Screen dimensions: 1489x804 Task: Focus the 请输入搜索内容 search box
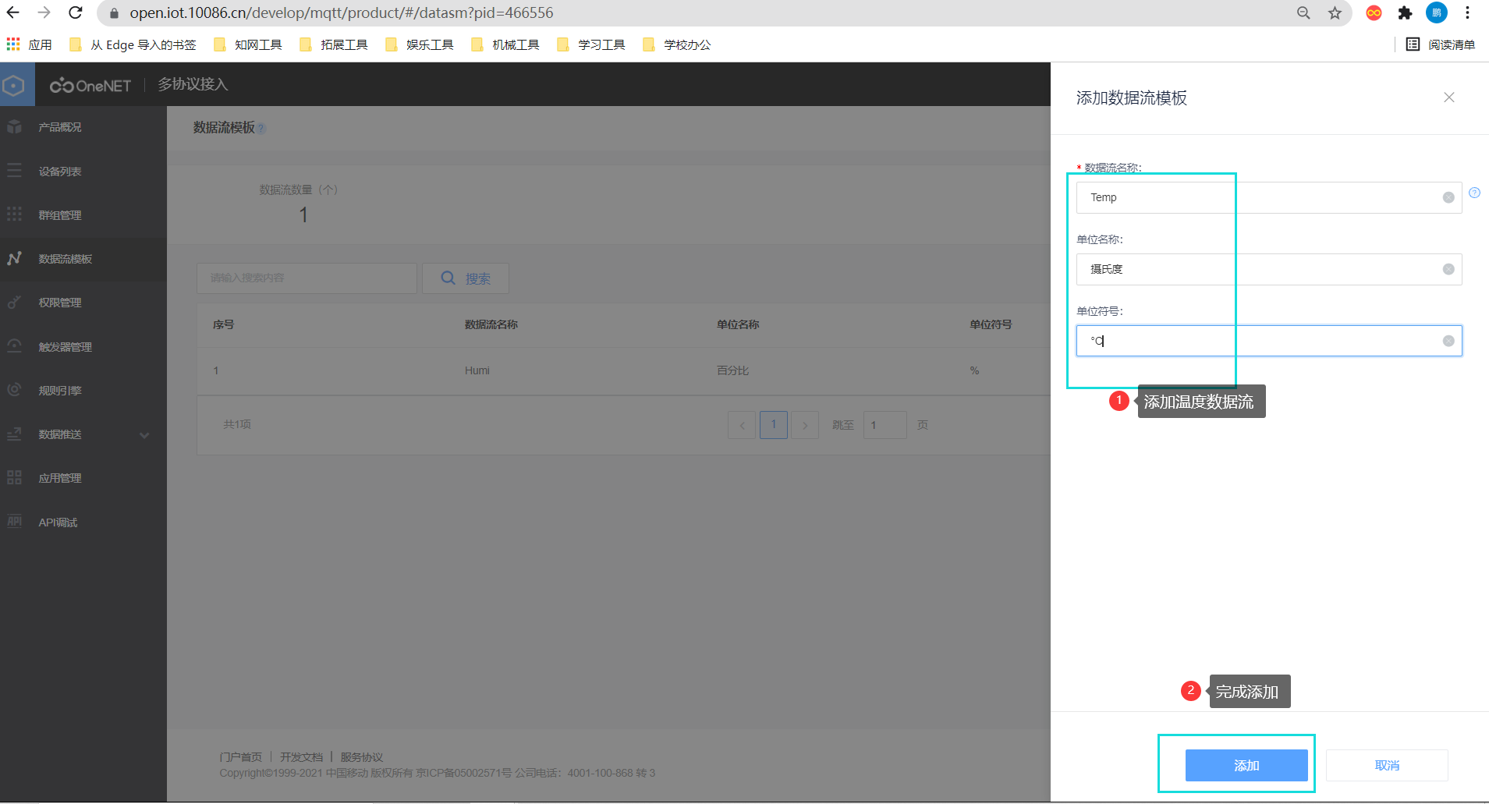click(x=307, y=278)
